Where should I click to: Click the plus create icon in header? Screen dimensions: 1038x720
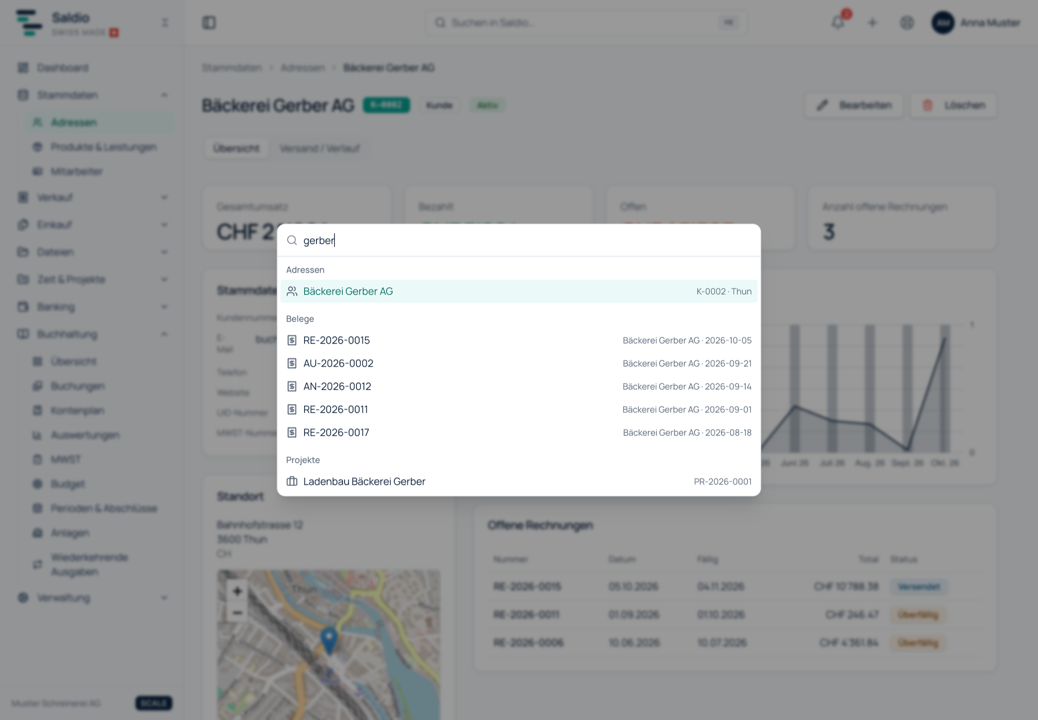click(x=872, y=22)
